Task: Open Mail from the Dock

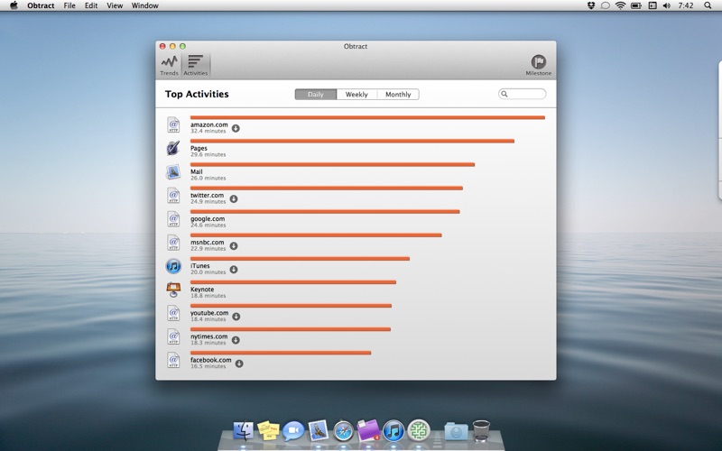Action: (319, 431)
